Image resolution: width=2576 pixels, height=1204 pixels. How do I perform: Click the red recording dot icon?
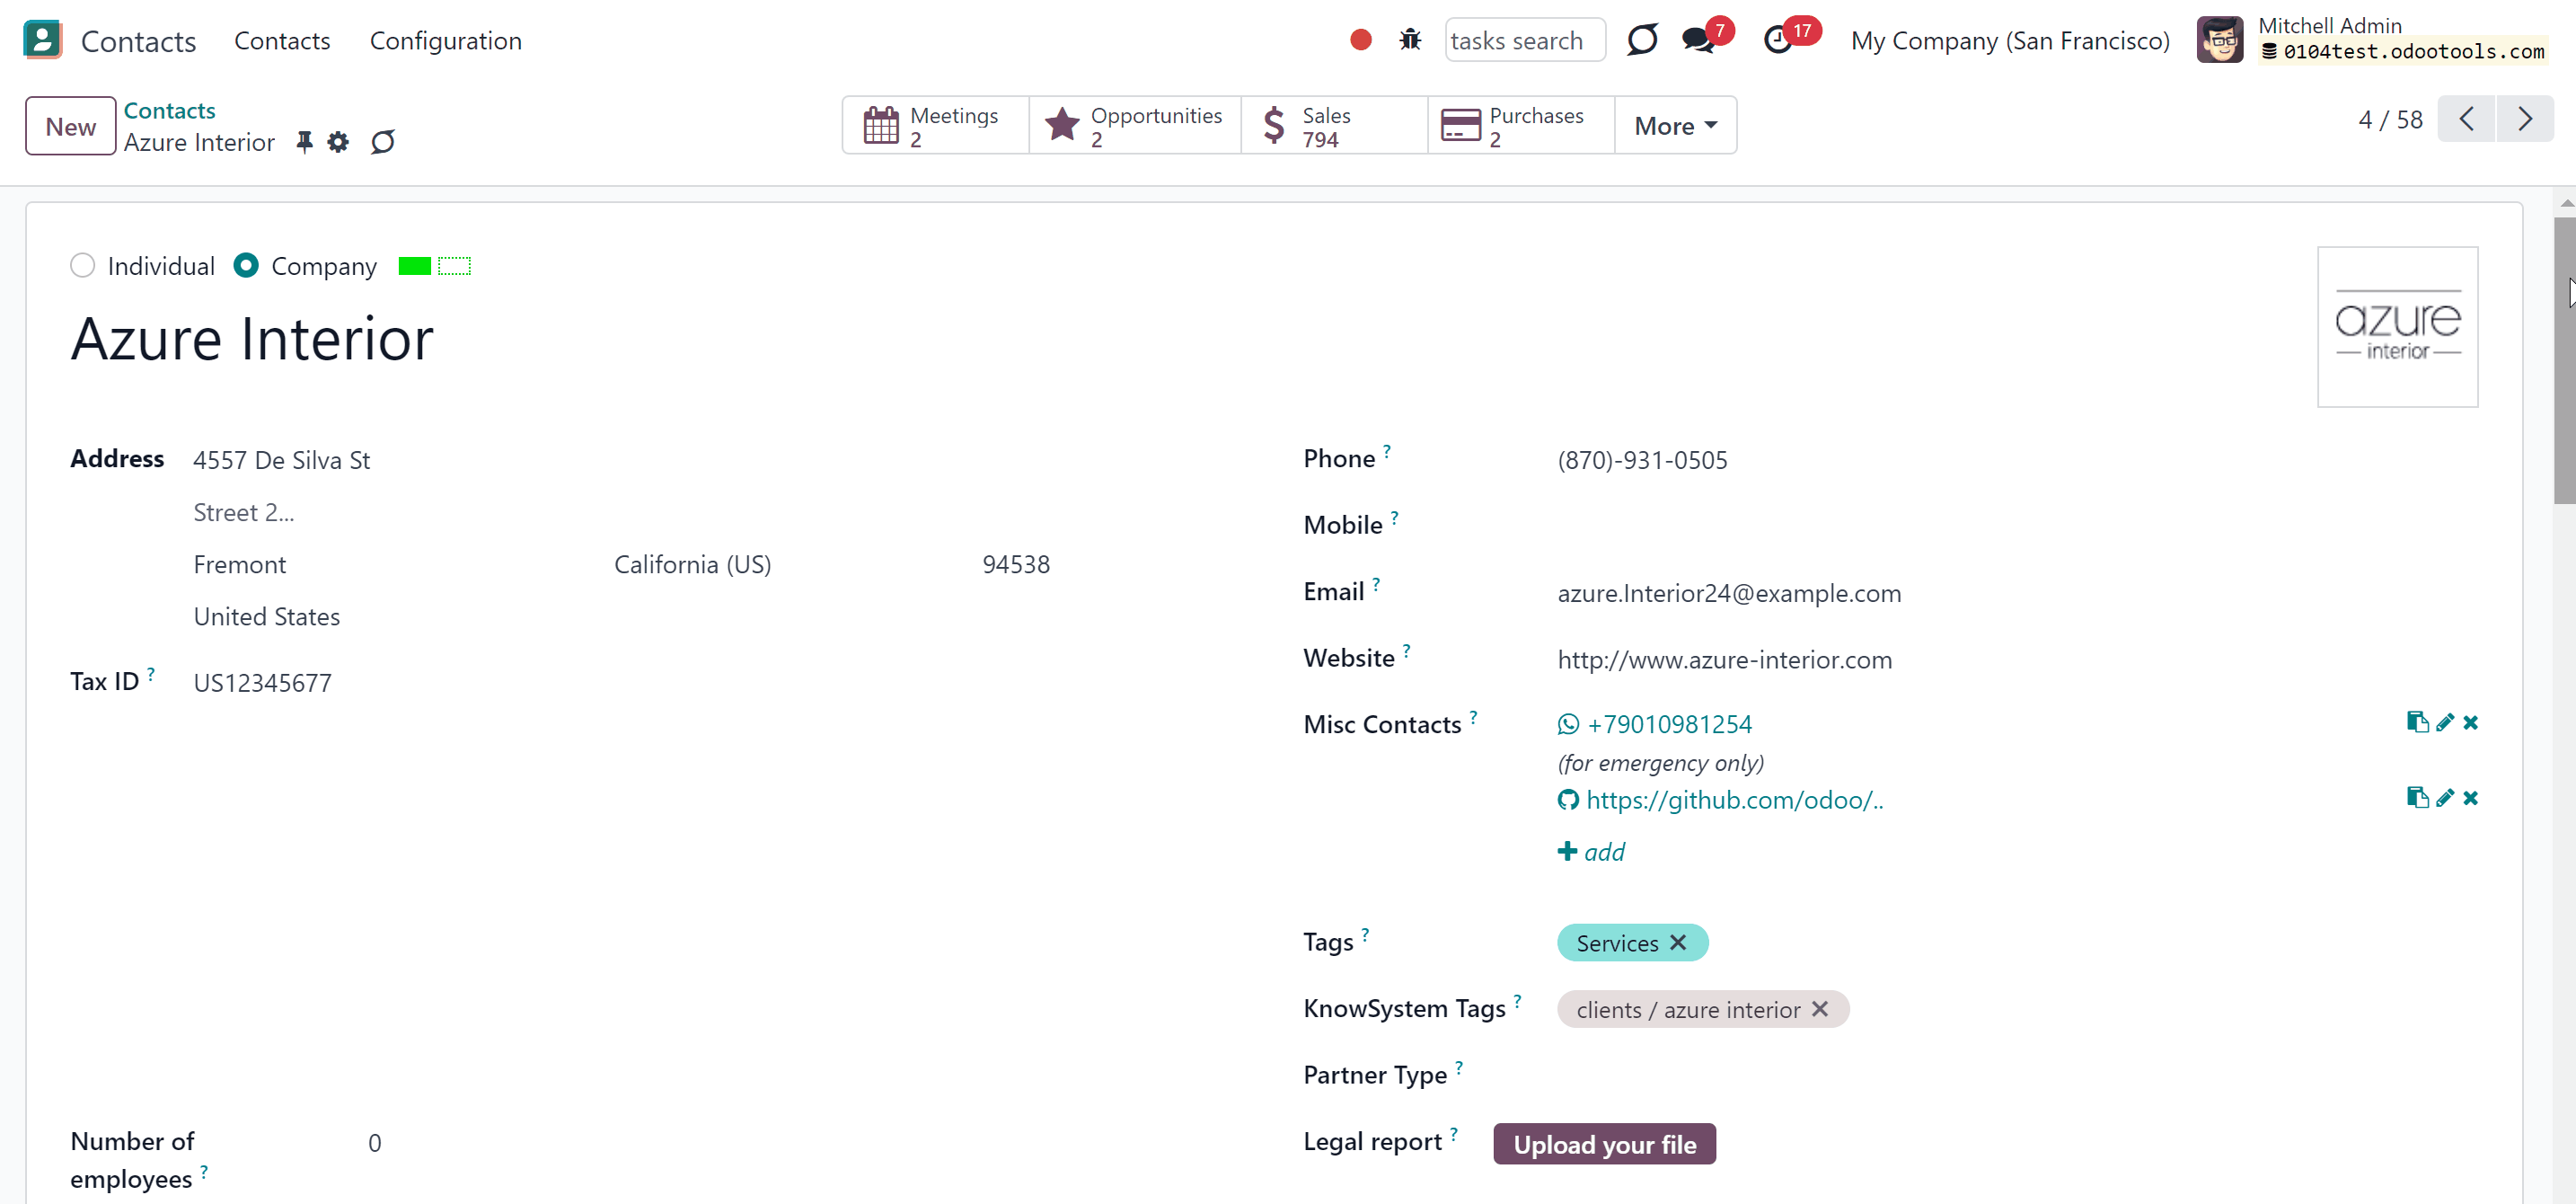[1360, 40]
